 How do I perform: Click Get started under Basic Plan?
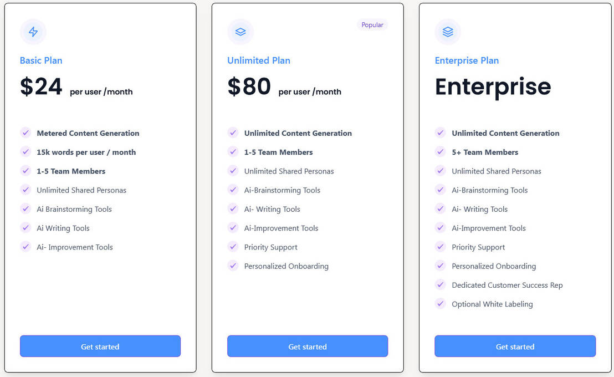(x=100, y=346)
